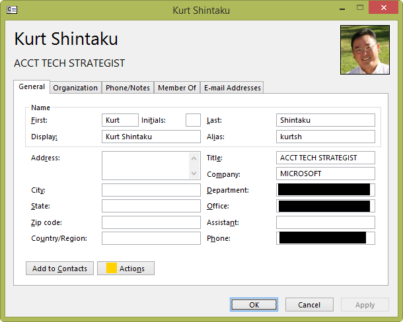Click the yellow Actions button icon
The image size is (403, 322).
(x=112, y=268)
